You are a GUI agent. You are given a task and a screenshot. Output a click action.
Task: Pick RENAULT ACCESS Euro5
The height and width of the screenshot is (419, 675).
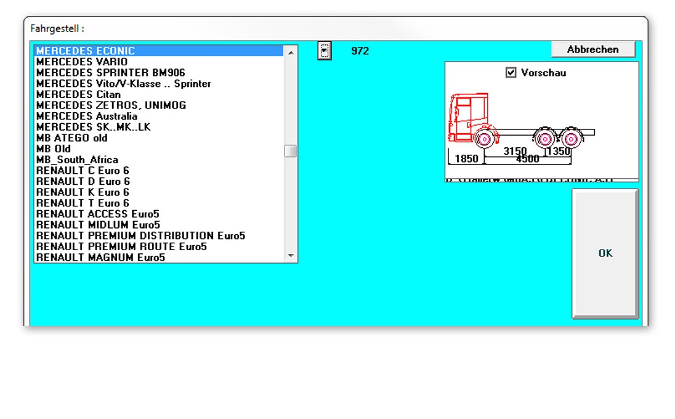tap(159, 214)
